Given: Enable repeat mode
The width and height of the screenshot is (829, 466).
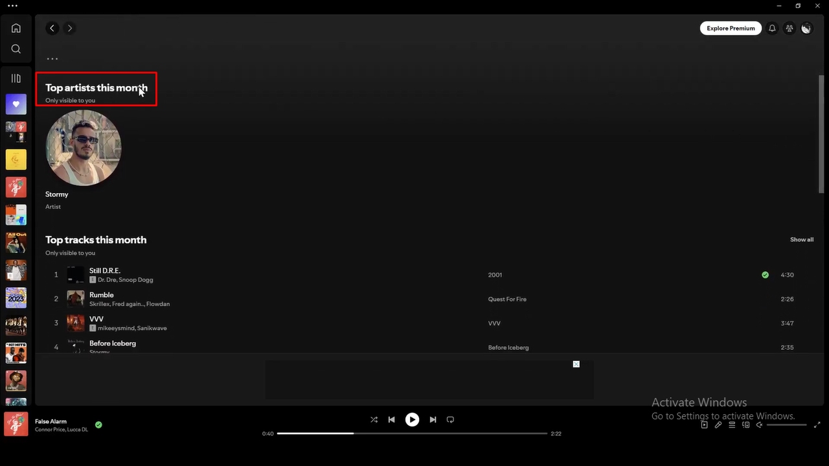Looking at the screenshot, I should tap(450, 419).
